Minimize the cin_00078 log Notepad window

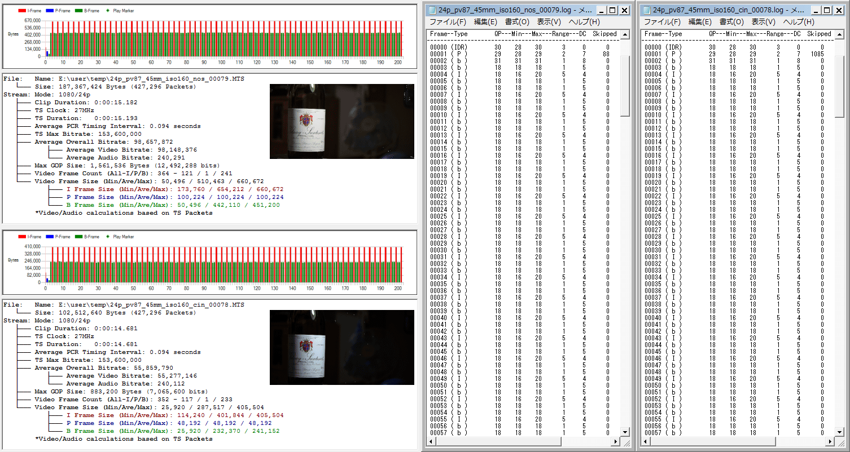(816, 10)
